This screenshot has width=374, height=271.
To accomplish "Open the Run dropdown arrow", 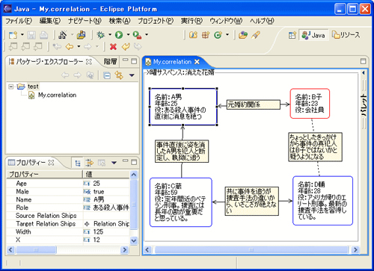I will pyautogui.click(x=128, y=34).
